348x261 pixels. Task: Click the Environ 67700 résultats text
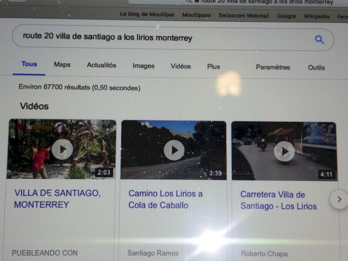point(79,87)
